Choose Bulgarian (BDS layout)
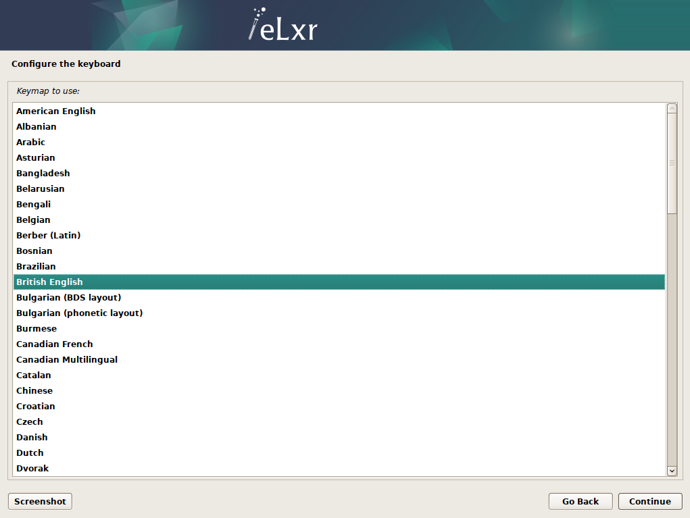The image size is (690, 518). [x=68, y=297]
